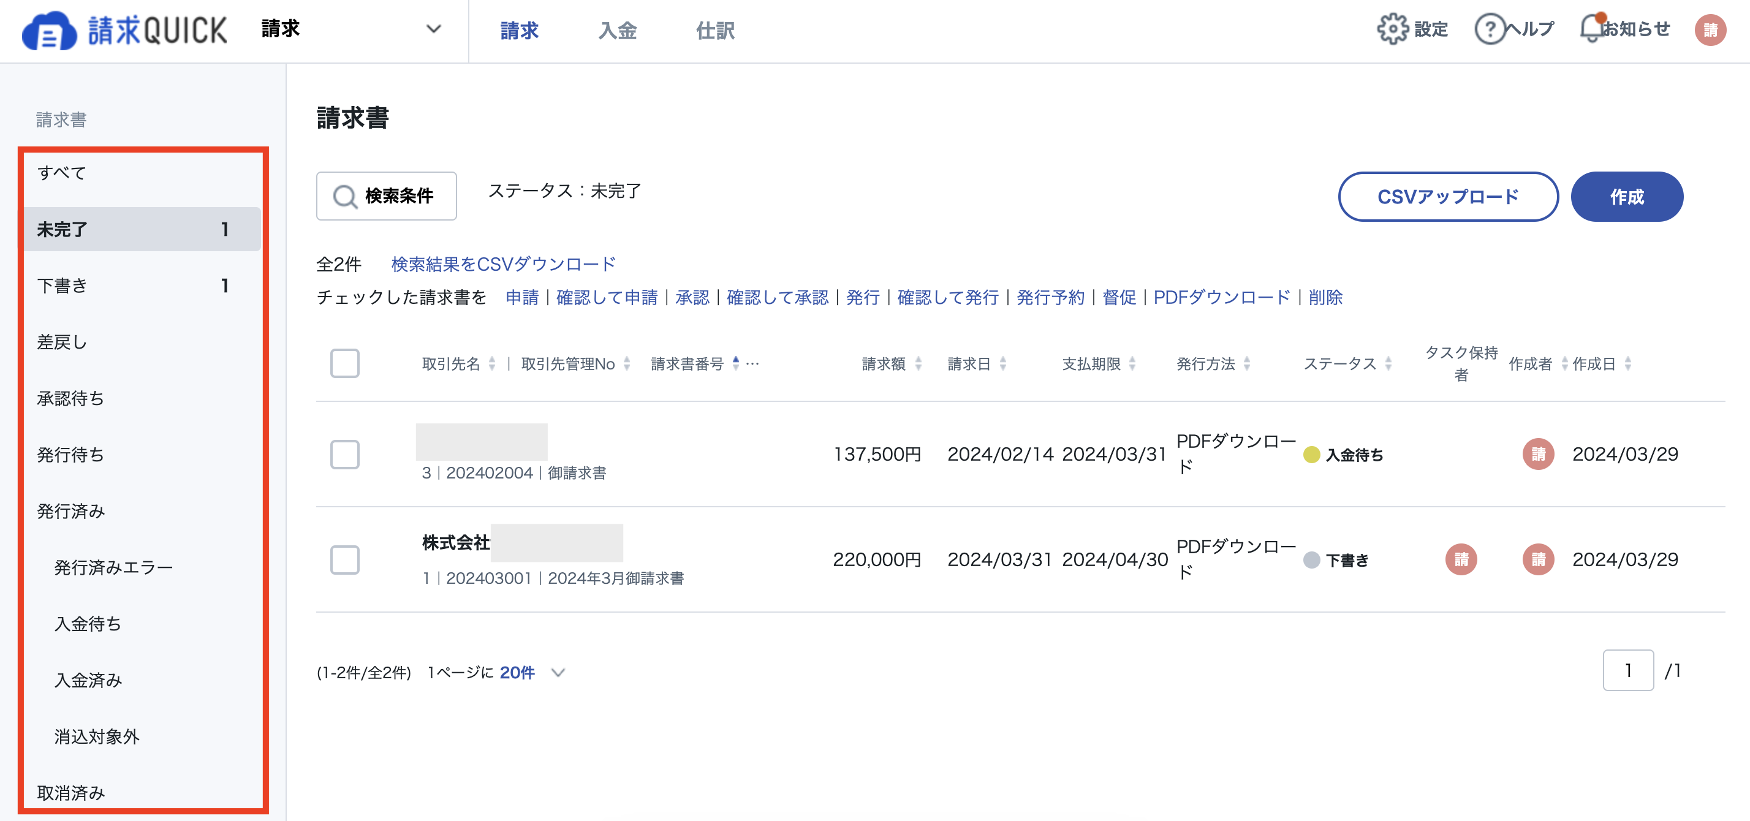The width and height of the screenshot is (1750, 821).
Task: Click the ellipsis after 請求書番号 header
Action: coord(752,364)
